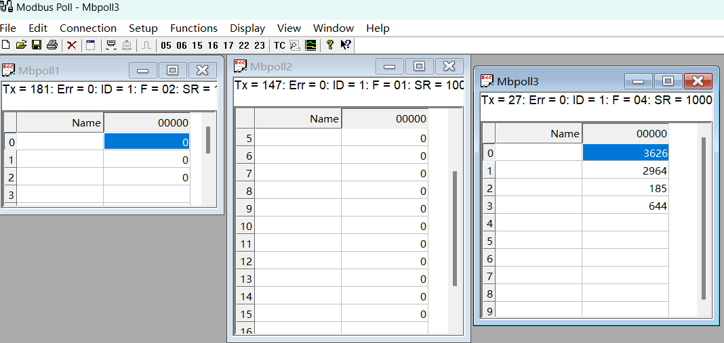Select function 23 toolbar button
This screenshot has width=724, height=343.
tap(260, 45)
